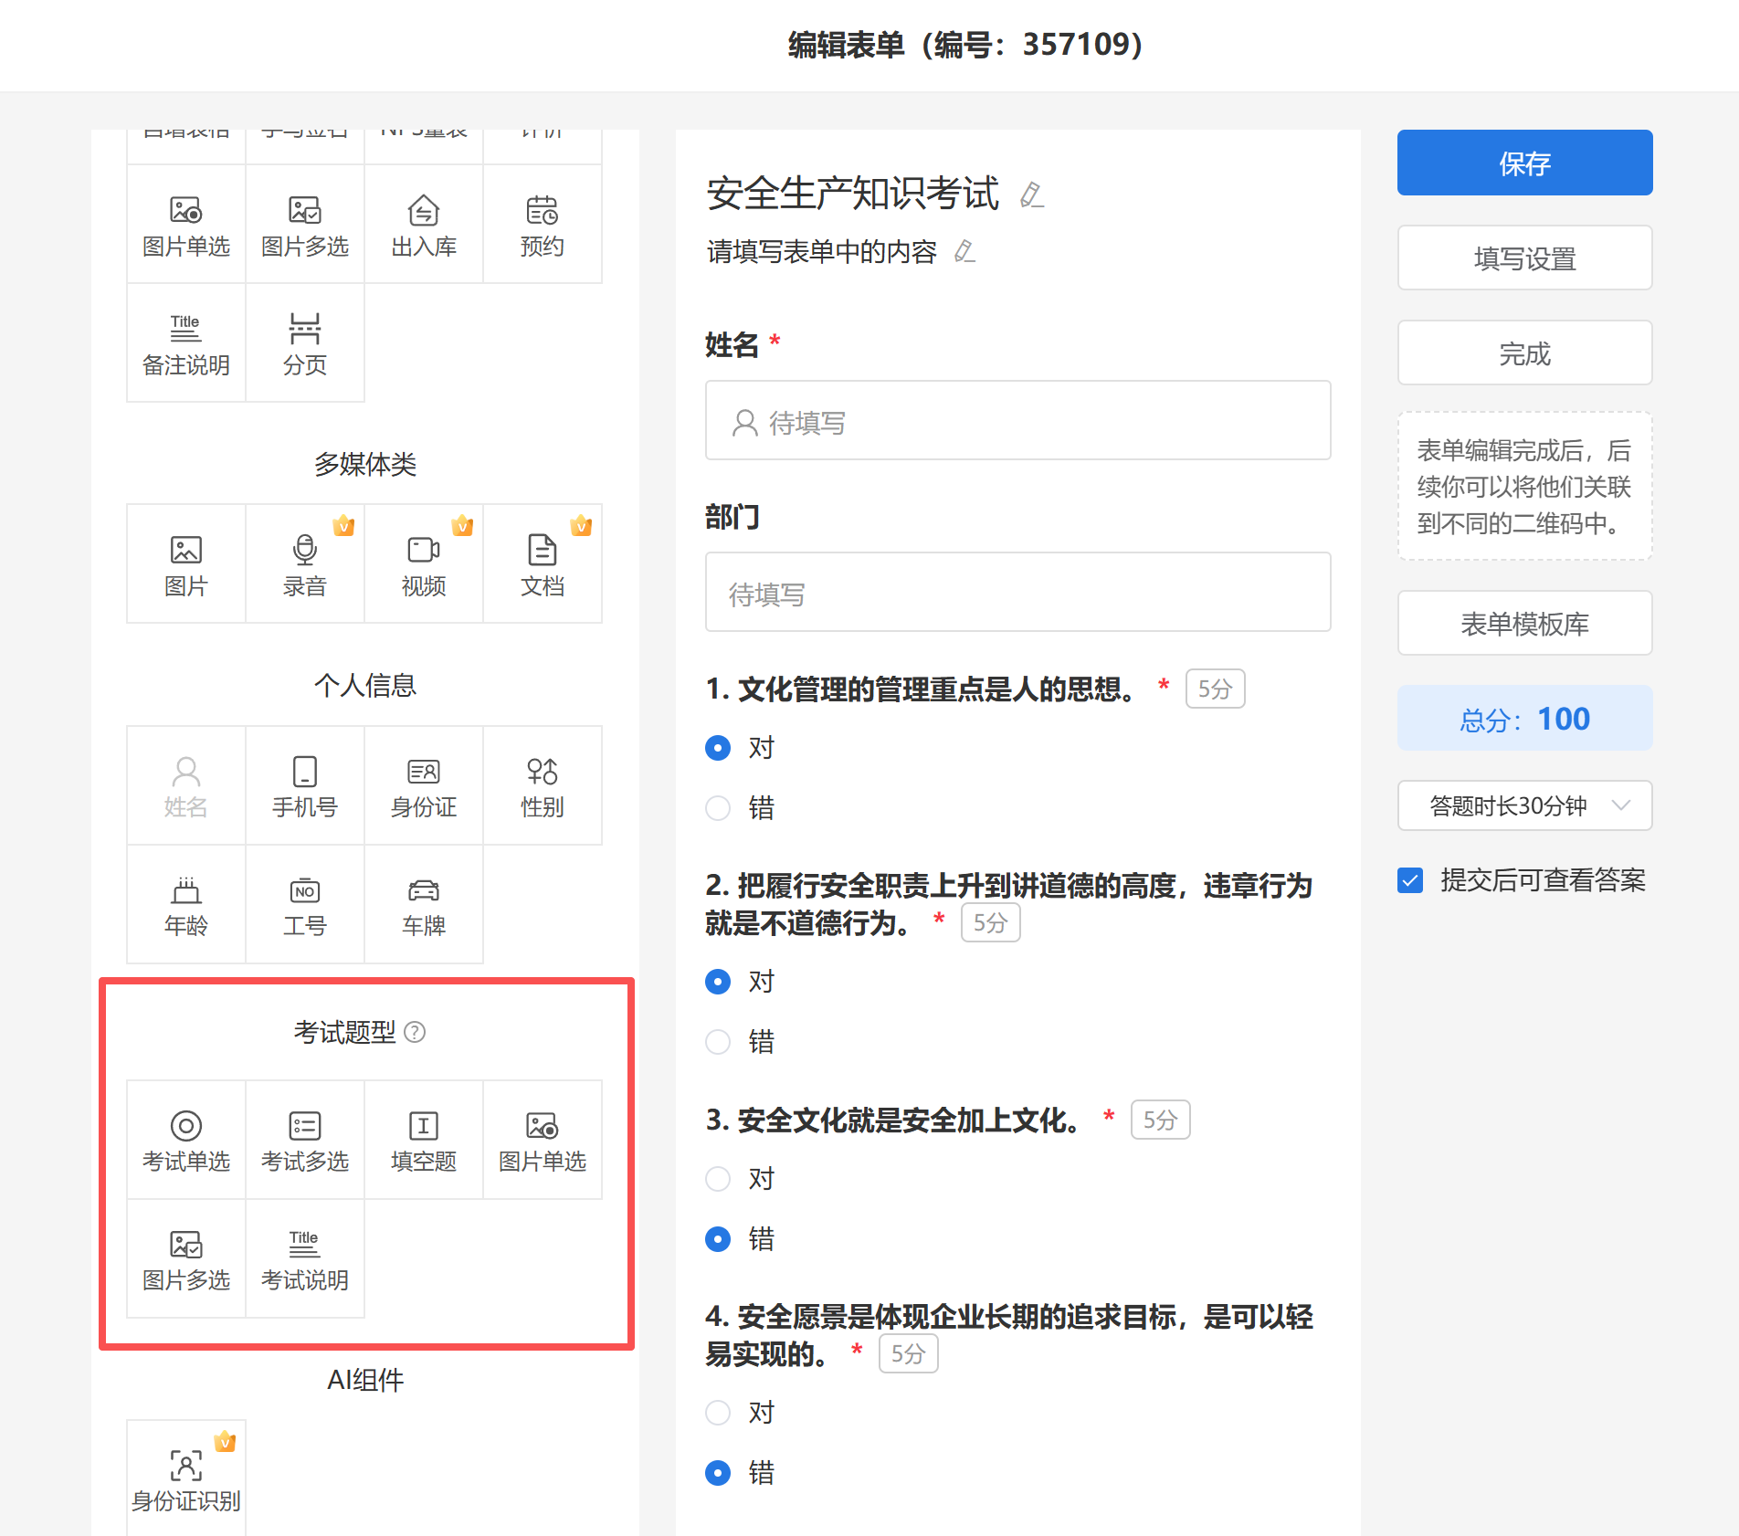Click the 5分 score box on question 3
Screen dimensions: 1739x1536
pyautogui.click(x=1160, y=1120)
